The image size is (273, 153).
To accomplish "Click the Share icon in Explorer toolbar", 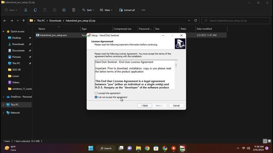I will (64, 10).
